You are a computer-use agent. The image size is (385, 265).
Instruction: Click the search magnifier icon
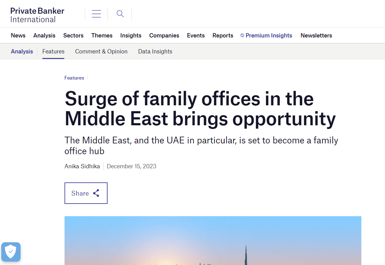click(x=120, y=14)
